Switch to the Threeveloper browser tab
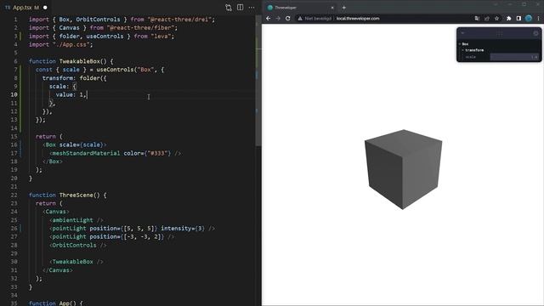 pos(300,8)
